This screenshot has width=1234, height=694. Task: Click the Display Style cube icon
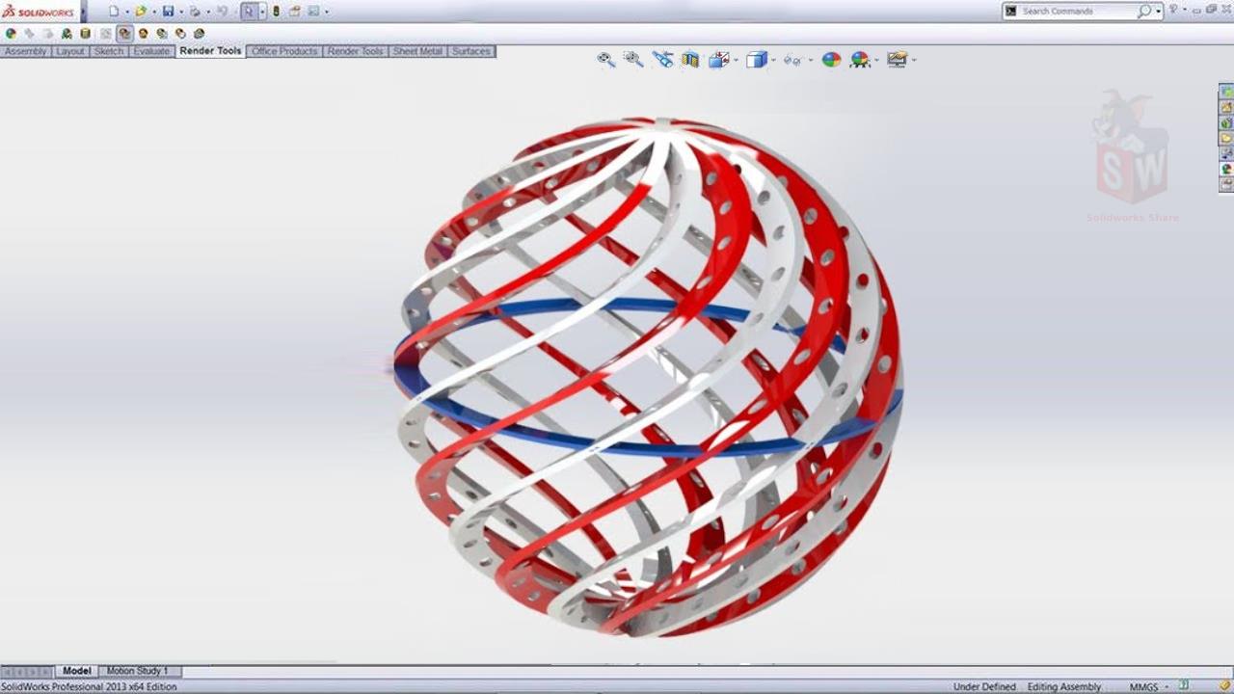tap(757, 59)
